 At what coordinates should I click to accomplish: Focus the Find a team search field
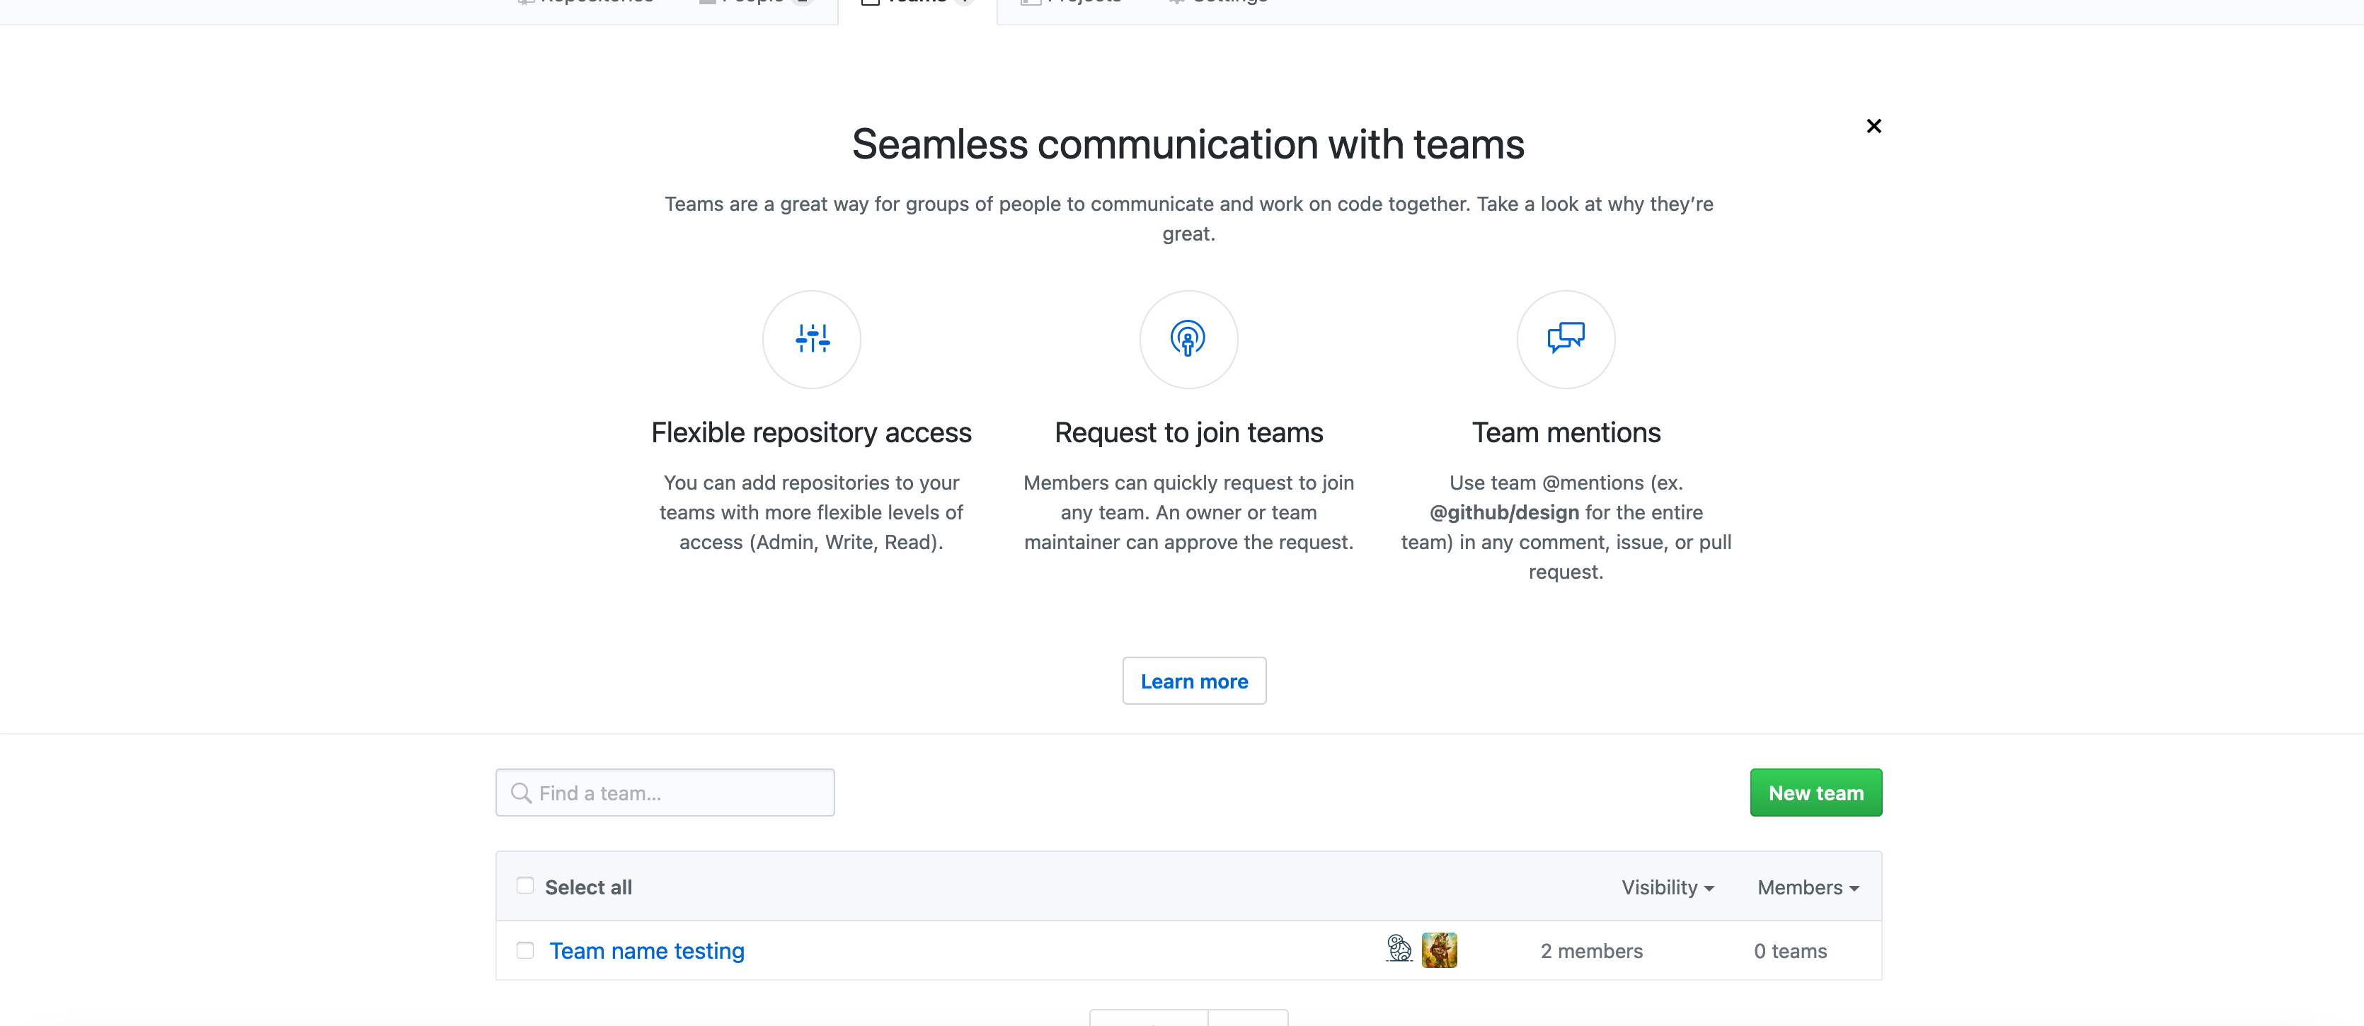coord(679,793)
